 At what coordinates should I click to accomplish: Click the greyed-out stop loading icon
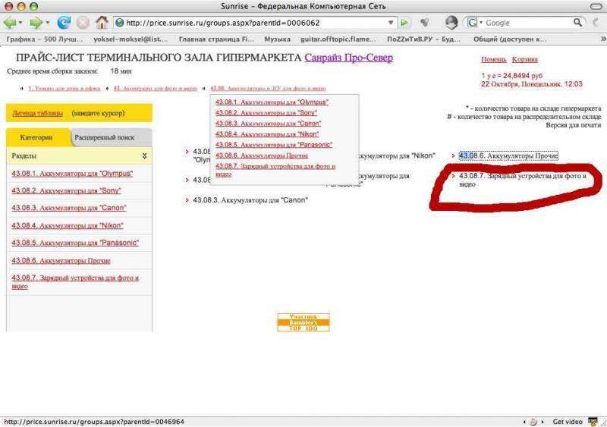83,23
